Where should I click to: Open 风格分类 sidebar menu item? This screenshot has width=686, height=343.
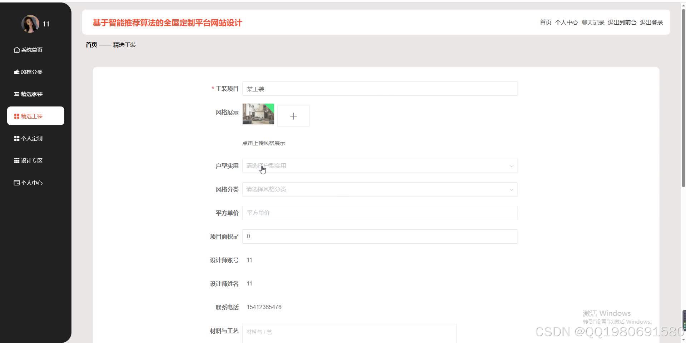pyautogui.click(x=35, y=72)
